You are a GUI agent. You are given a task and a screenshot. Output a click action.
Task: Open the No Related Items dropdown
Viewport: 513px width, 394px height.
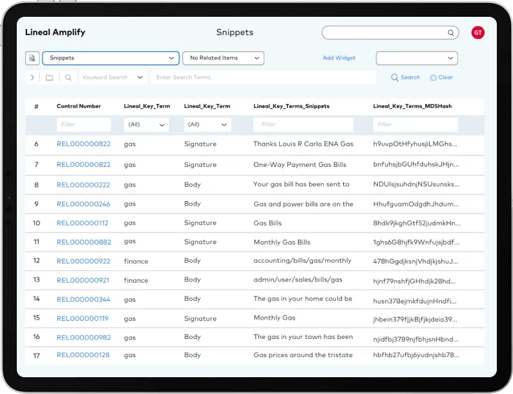click(x=223, y=58)
